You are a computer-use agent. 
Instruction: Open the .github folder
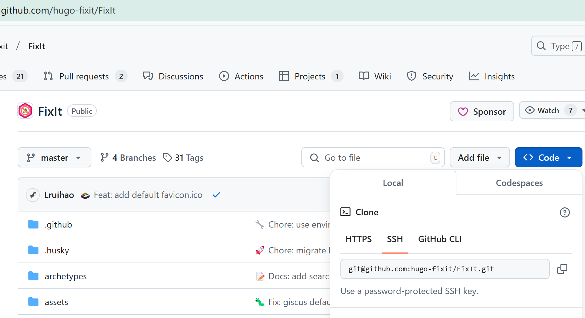(x=58, y=224)
